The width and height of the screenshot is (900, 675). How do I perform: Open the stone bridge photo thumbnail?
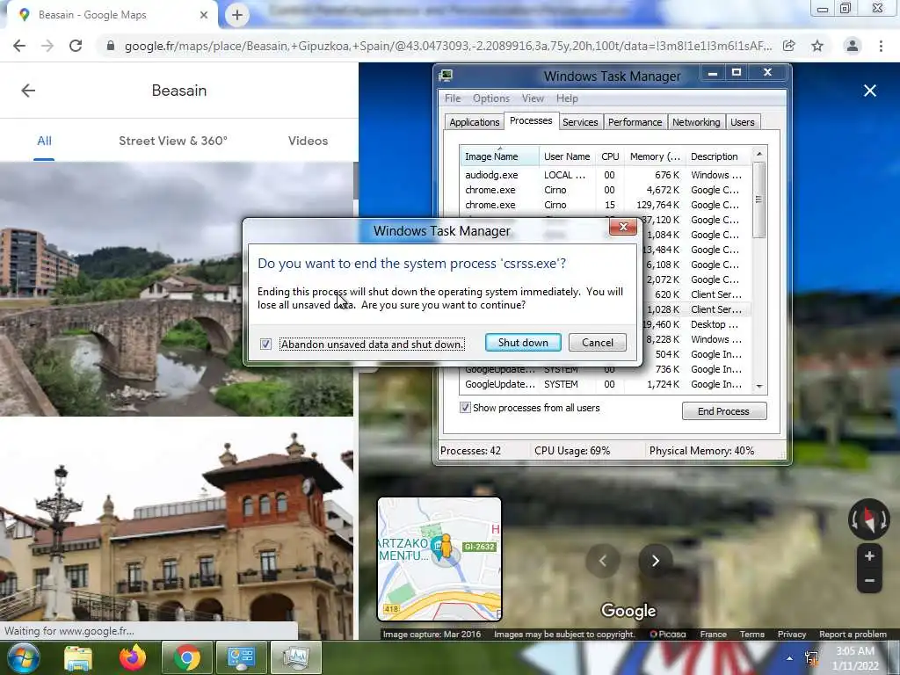click(x=177, y=289)
